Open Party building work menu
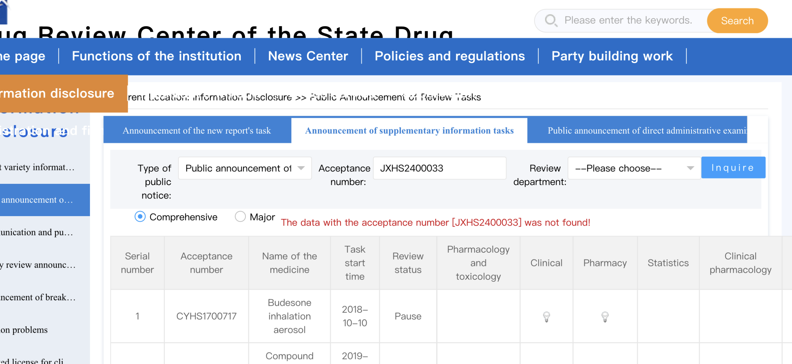Image resolution: width=792 pixels, height=364 pixels. coord(612,56)
